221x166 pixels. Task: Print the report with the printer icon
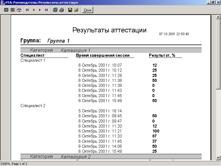(x=61, y=10)
